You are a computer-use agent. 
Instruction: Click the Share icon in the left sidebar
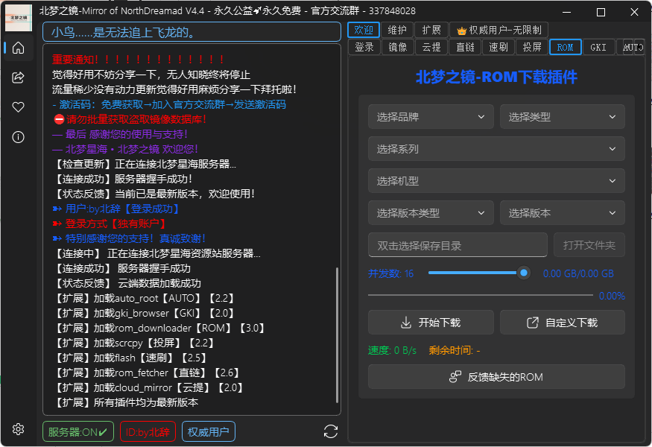click(x=18, y=77)
